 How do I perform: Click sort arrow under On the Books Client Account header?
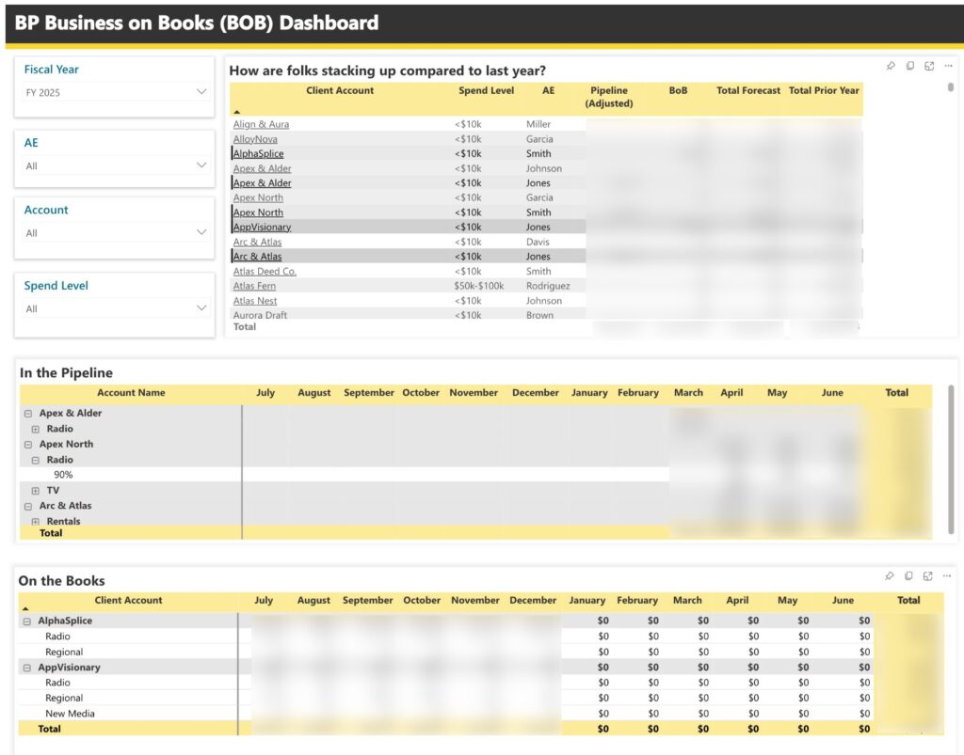click(25, 608)
